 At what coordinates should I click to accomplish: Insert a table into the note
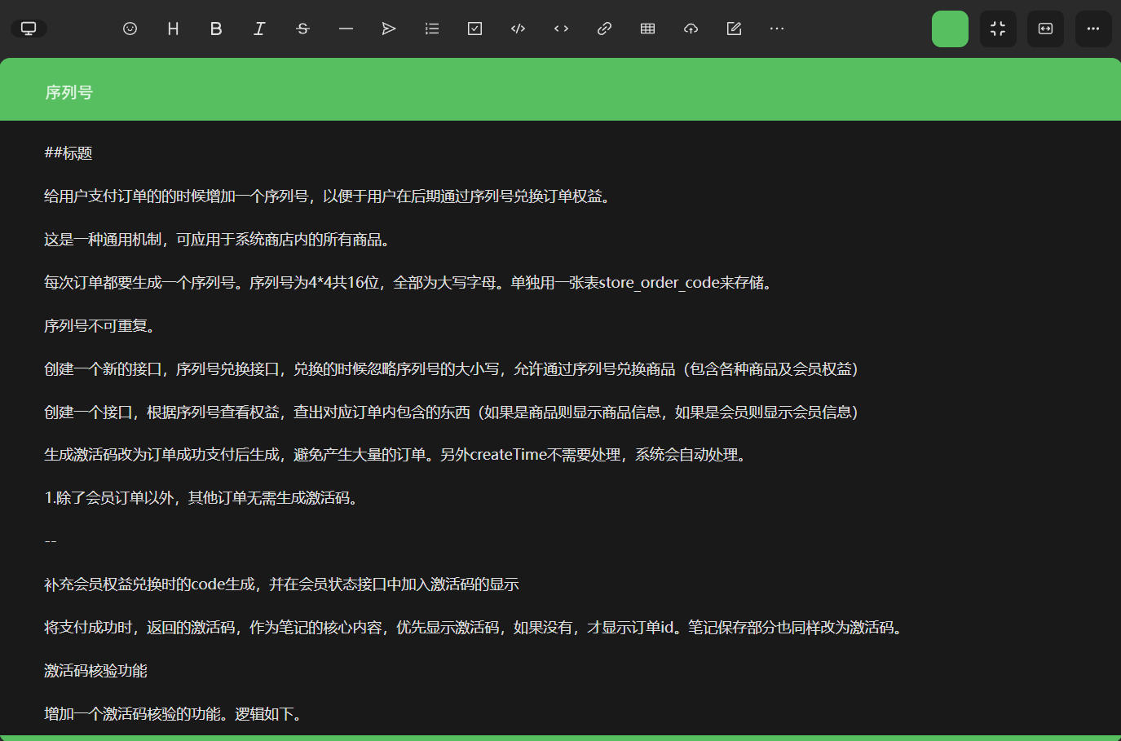647,29
